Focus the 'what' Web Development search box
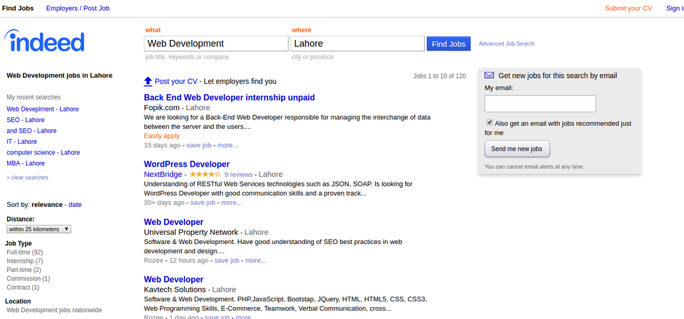The image size is (684, 319). (216, 43)
